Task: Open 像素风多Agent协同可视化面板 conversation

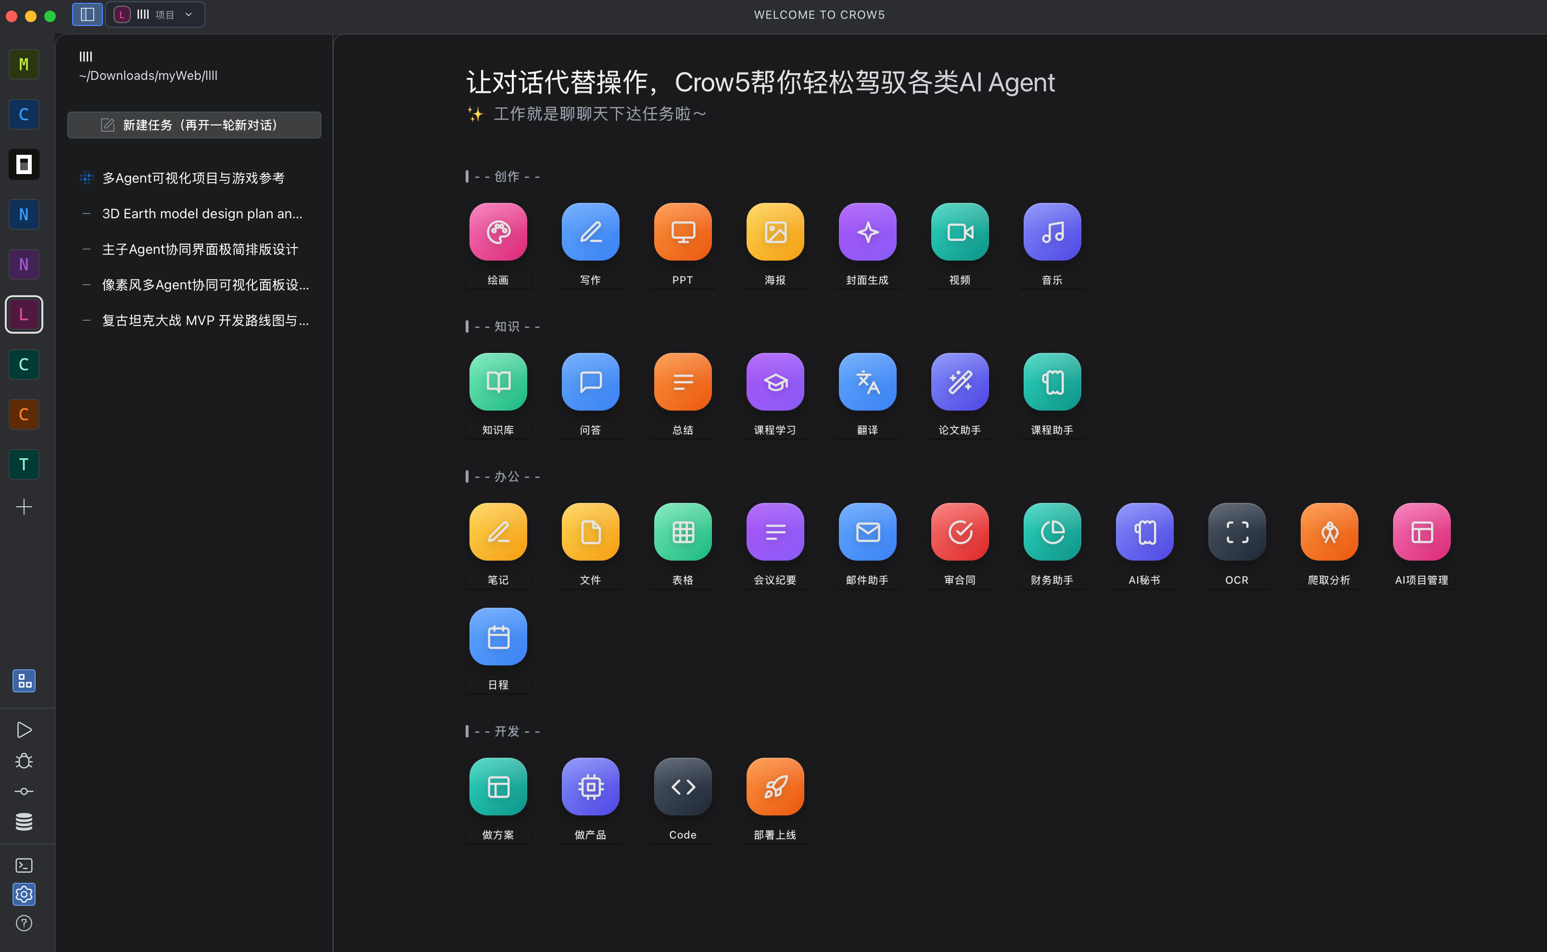Action: [194, 285]
